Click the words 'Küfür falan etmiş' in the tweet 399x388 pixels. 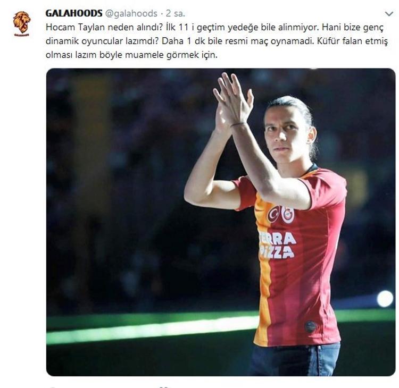352,41
